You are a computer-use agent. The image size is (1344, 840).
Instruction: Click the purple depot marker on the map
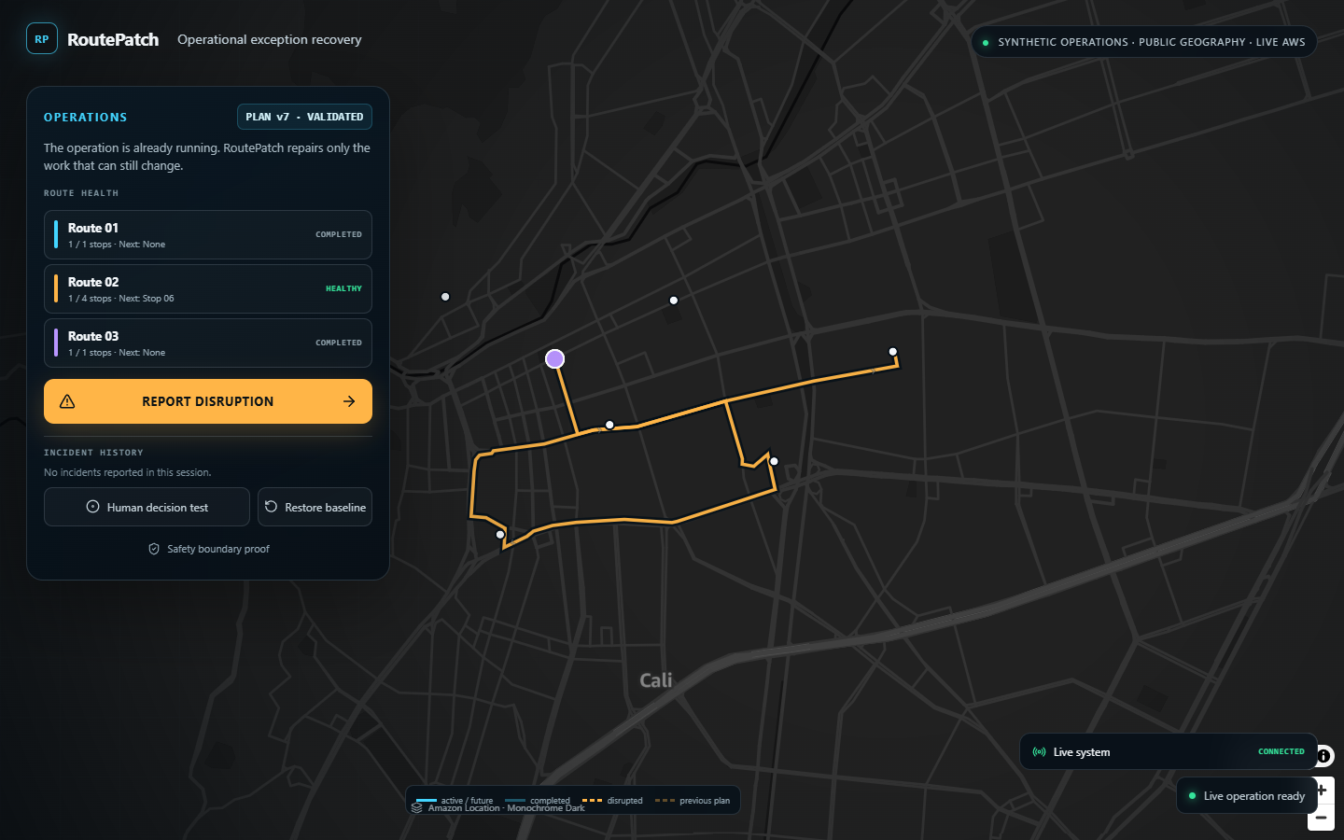pyautogui.click(x=555, y=358)
